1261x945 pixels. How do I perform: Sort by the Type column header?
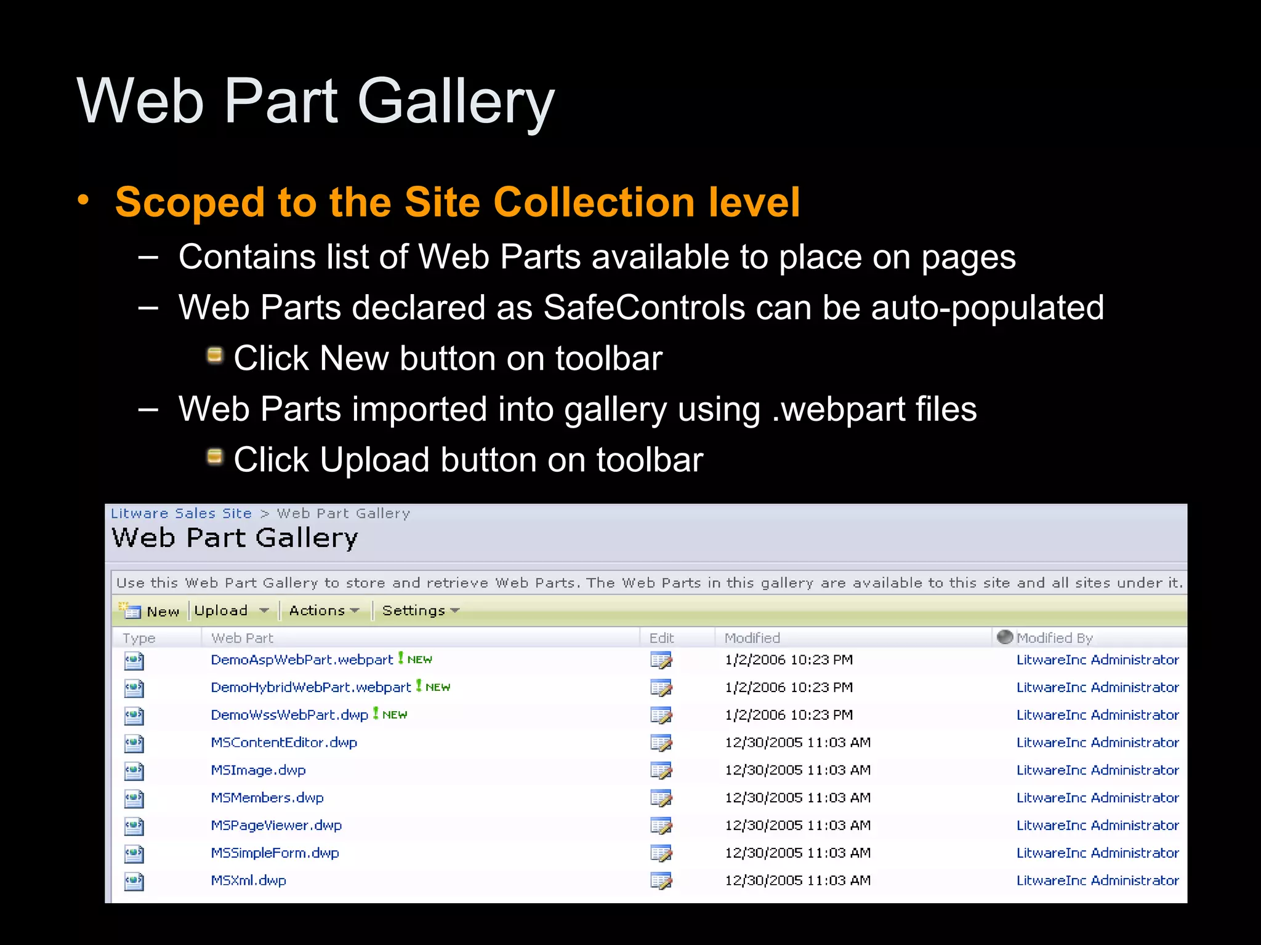point(139,638)
